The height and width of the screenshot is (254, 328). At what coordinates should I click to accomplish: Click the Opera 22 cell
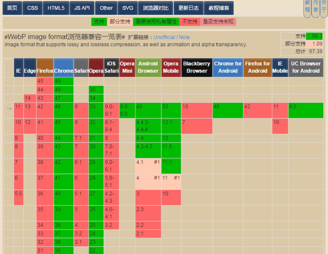[96, 251]
